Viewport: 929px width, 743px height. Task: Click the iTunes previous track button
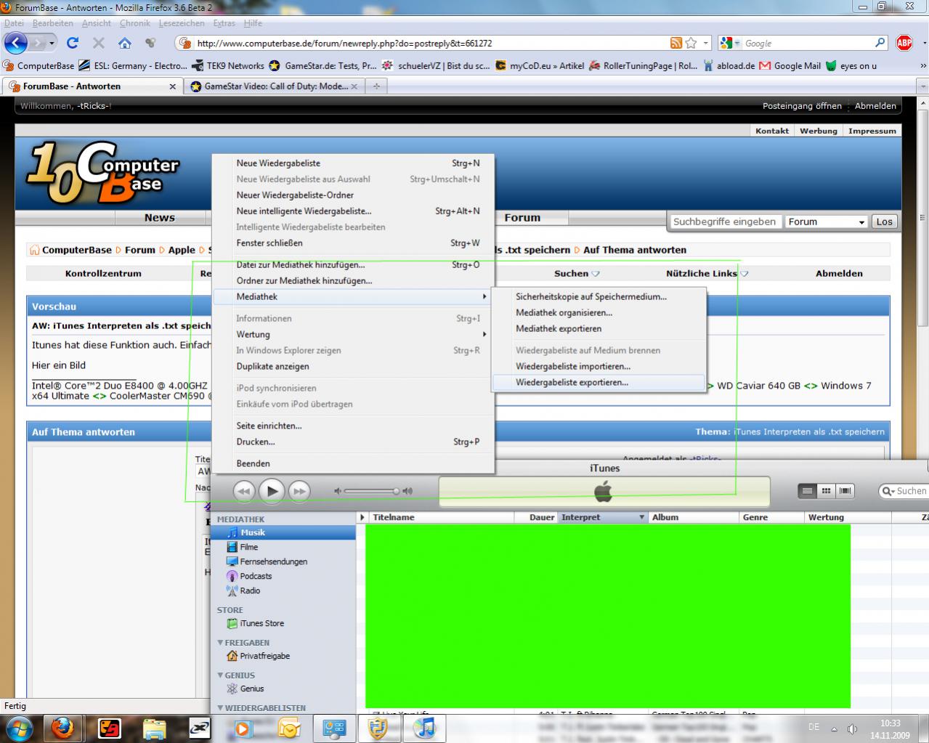tap(244, 492)
